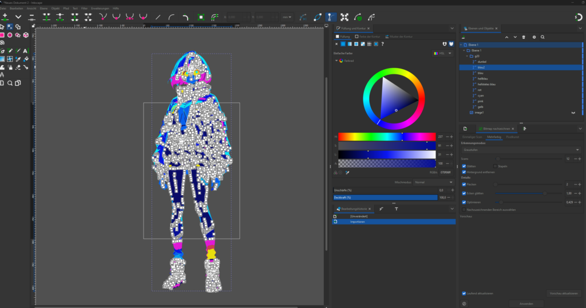Collapse the g20 group in layers tree
Screen dimensions: 586x308
tap(466, 56)
